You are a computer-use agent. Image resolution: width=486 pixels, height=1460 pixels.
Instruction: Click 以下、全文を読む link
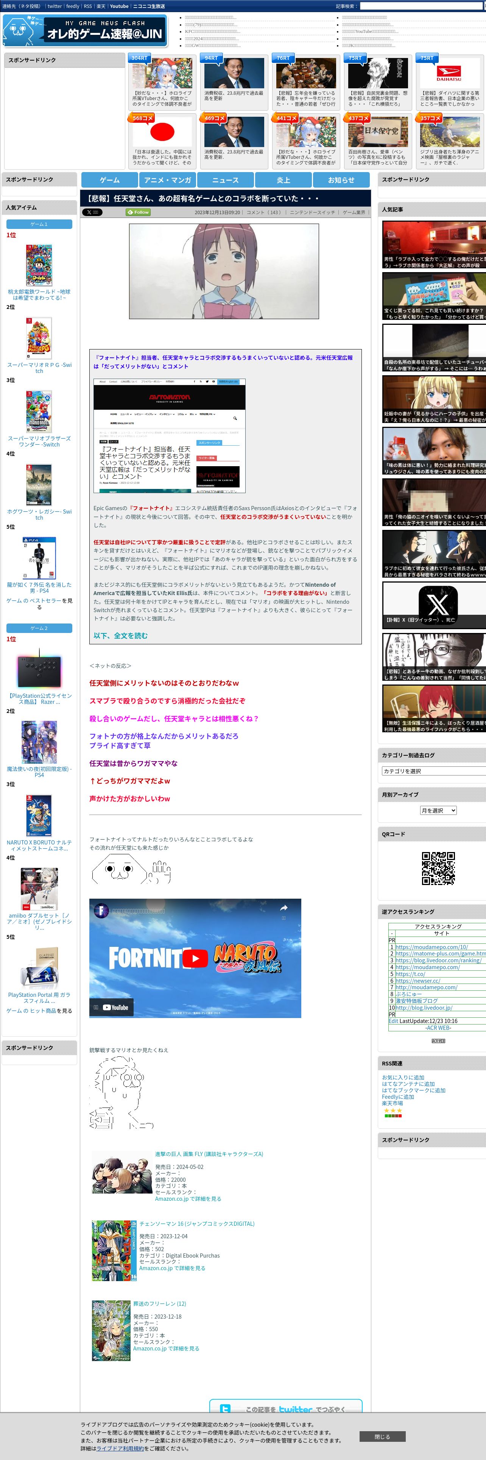coord(120,635)
